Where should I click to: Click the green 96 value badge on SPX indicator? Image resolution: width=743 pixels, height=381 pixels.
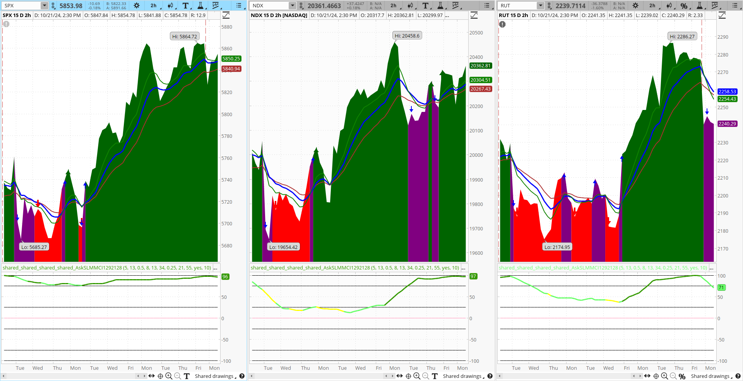point(226,276)
